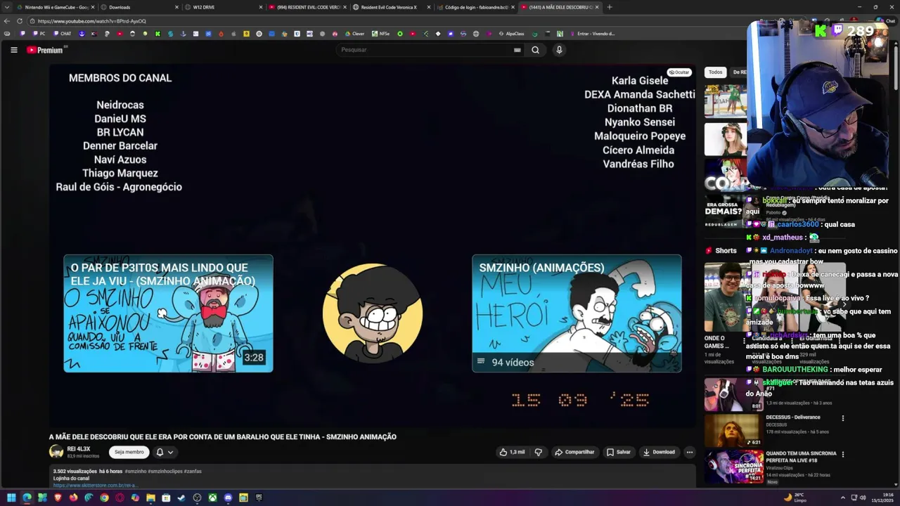Go back with browser back arrow
The image size is (900, 506).
tap(8, 21)
